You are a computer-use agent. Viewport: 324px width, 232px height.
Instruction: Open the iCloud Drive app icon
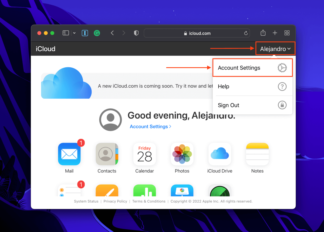tap(220, 154)
